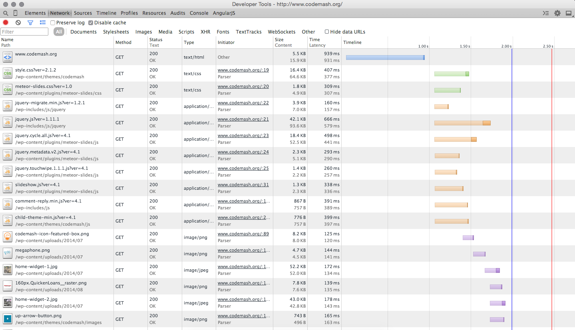The image size is (575, 330).
Task: Switch to the Console tab
Action: pos(199,13)
